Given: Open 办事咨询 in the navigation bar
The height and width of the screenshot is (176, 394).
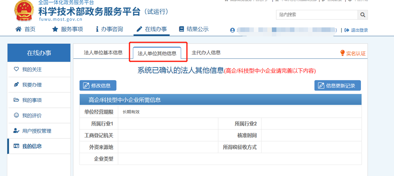Looking at the screenshot, I should [109, 29].
